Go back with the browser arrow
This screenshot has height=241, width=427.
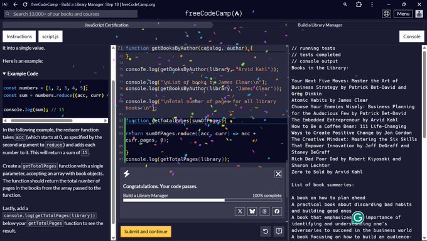tap(15, 4)
